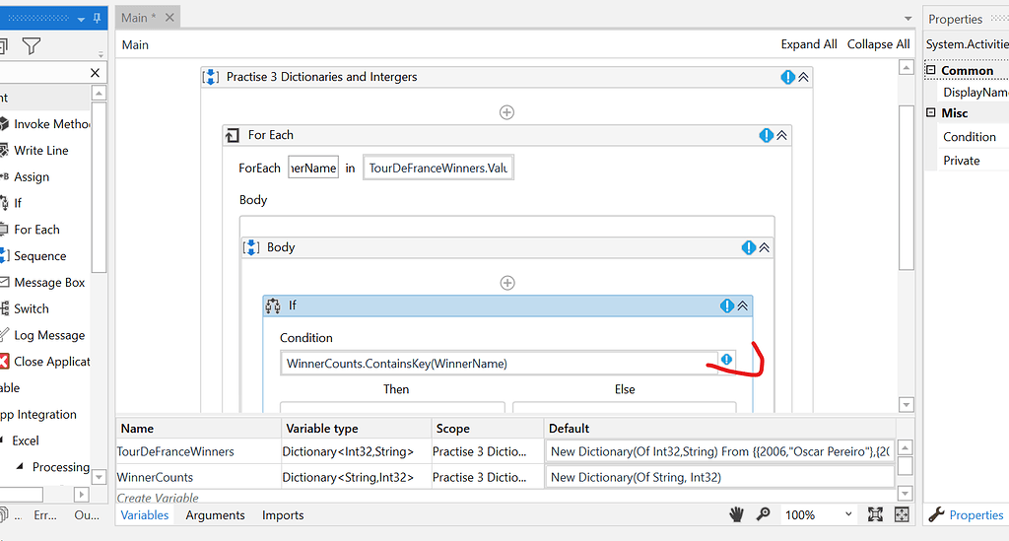Click the fit to screen icon
This screenshot has width=1009, height=541.
(875, 514)
